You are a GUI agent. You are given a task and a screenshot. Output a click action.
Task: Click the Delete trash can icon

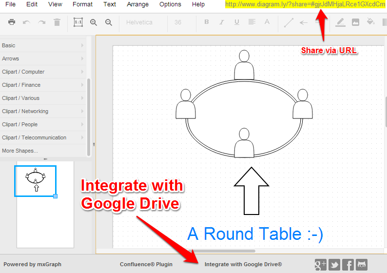(57, 22)
